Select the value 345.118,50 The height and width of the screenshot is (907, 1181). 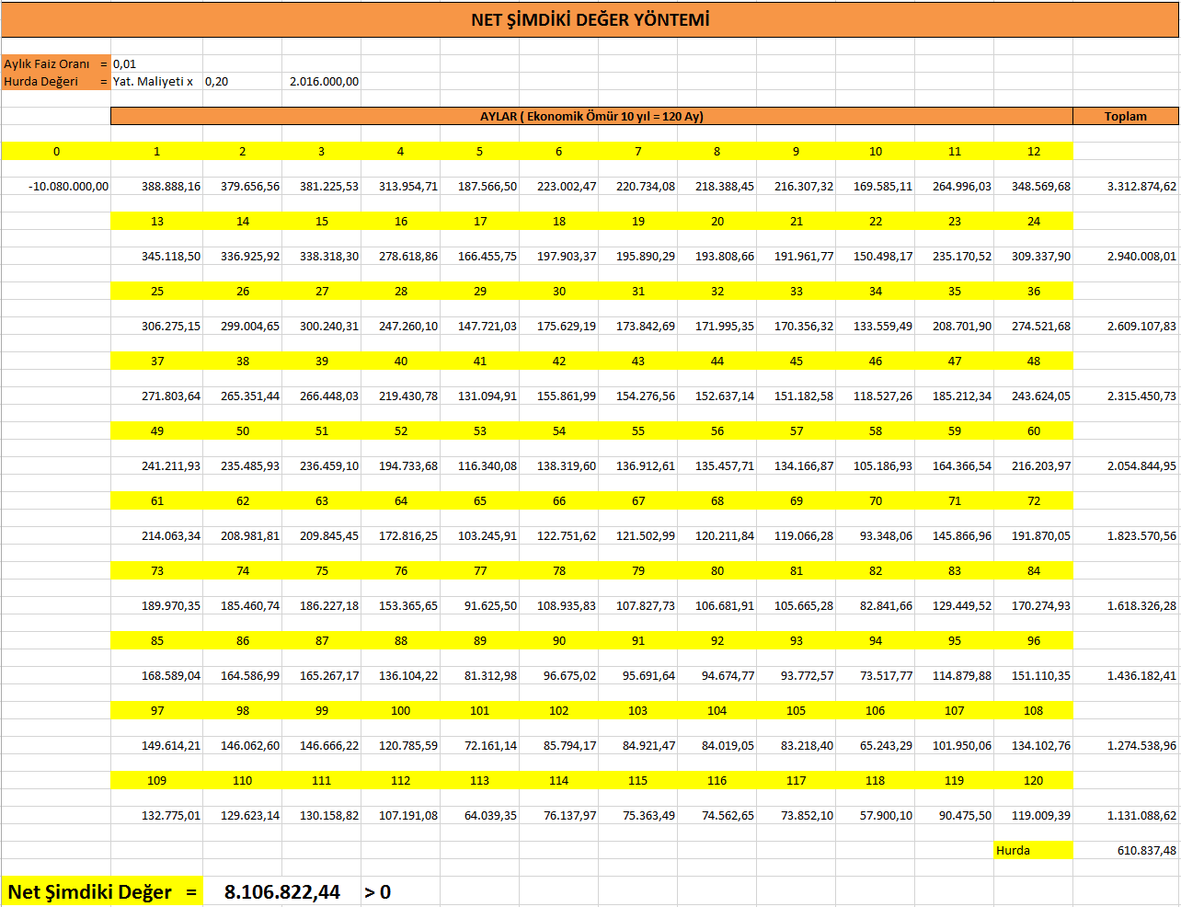point(170,257)
